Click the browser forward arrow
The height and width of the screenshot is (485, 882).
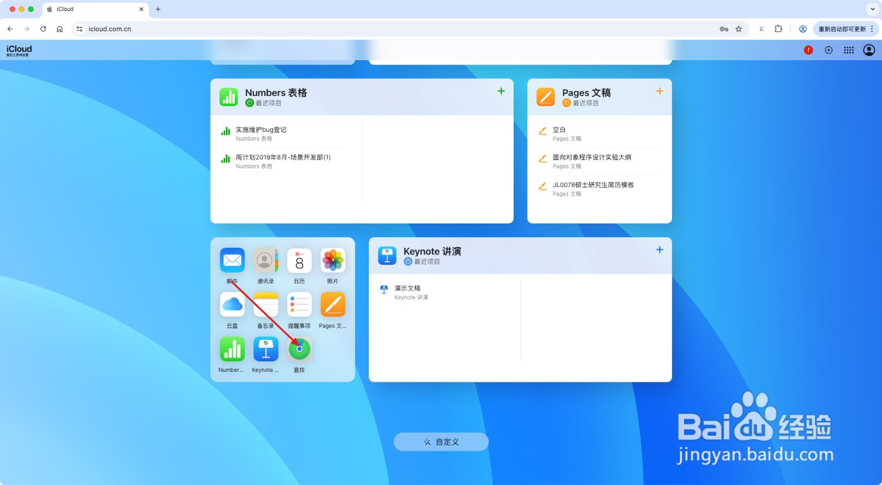point(26,29)
